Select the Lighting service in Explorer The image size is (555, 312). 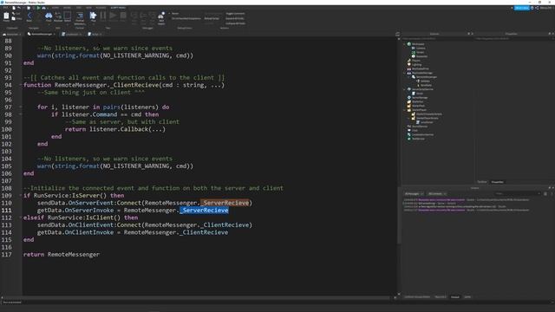[x=416, y=65]
